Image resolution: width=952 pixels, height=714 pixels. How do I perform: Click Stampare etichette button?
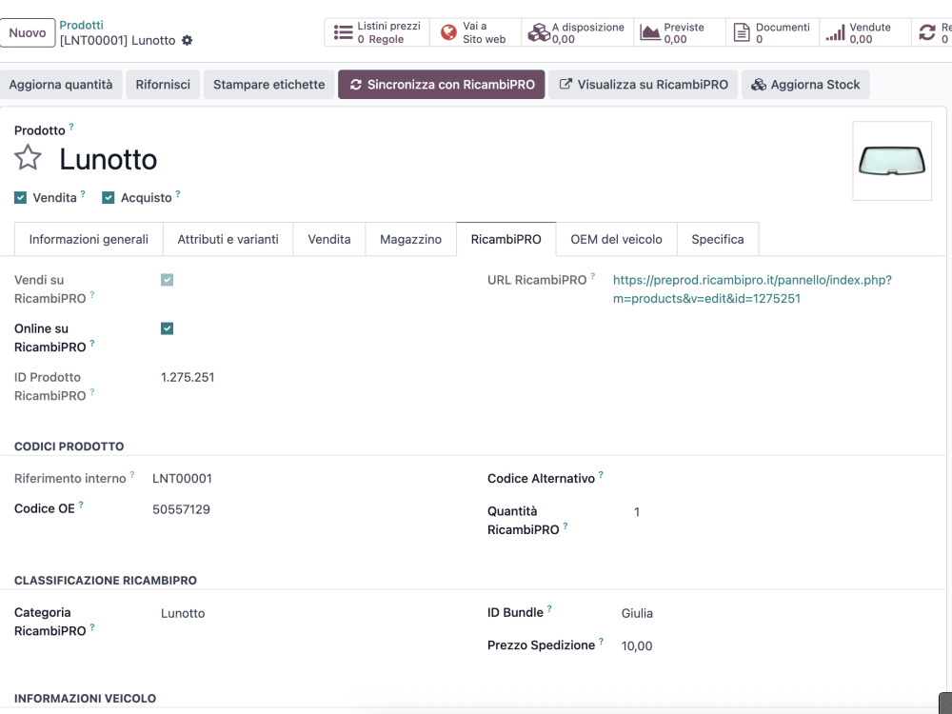click(269, 85)
